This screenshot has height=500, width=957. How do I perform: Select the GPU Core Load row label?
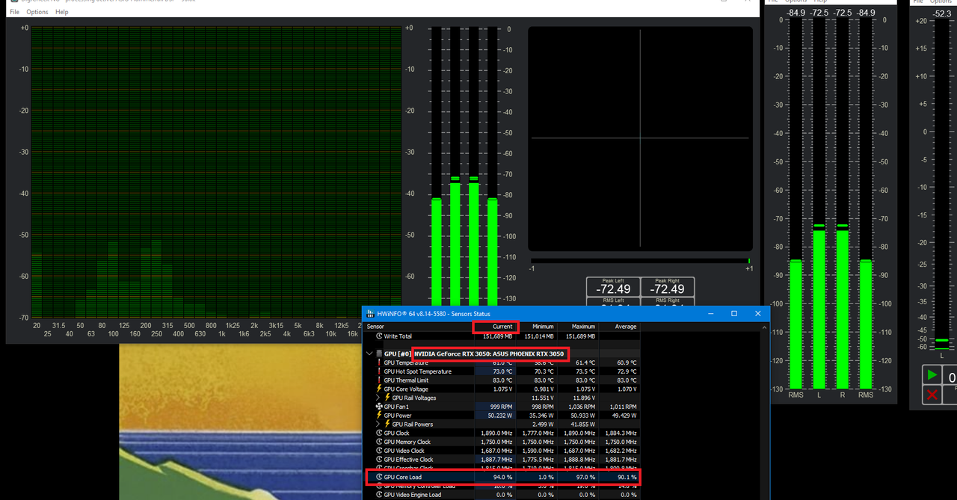tap(402, 477)
